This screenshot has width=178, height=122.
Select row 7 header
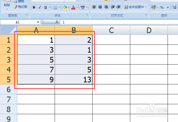(x=9, y=99)
